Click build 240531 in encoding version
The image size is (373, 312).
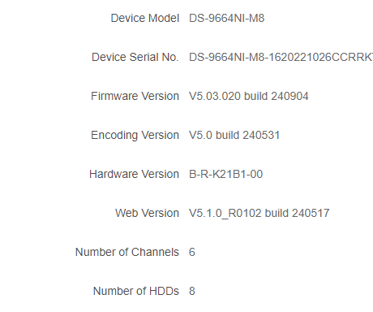247,135
